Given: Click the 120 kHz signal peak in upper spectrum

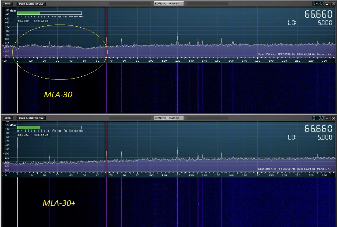Looking at the screenshot, I should click(177, 39).
